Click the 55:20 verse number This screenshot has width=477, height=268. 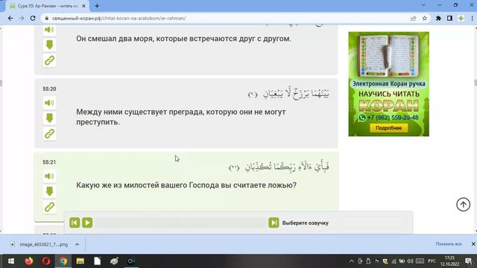click(x=49, y=89)
